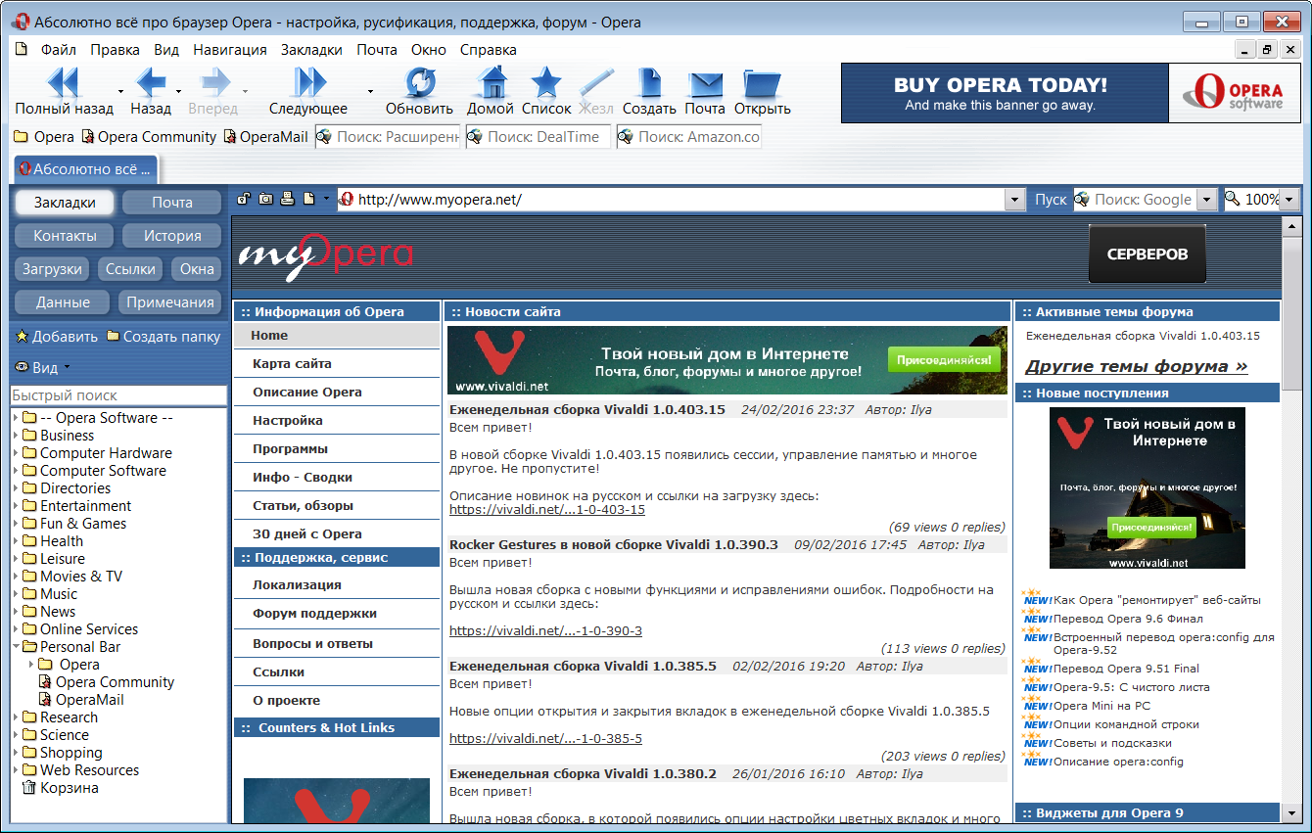Click the Другие темы форума link

(1136, 367)
